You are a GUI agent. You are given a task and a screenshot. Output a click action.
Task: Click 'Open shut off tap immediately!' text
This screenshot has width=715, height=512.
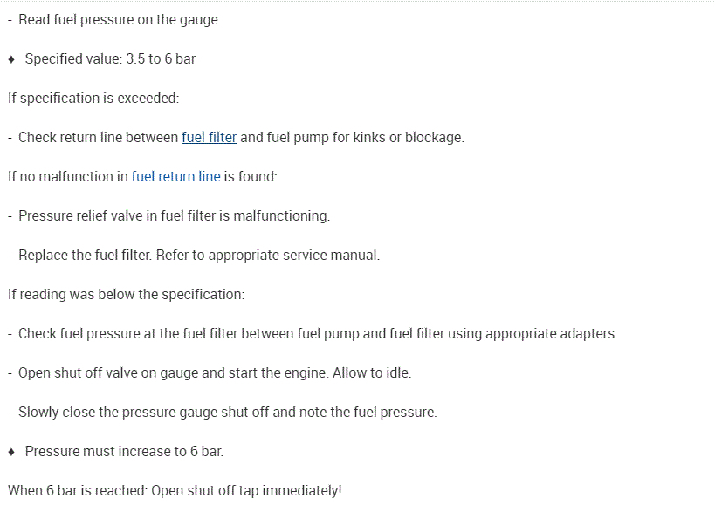[246, 490]
